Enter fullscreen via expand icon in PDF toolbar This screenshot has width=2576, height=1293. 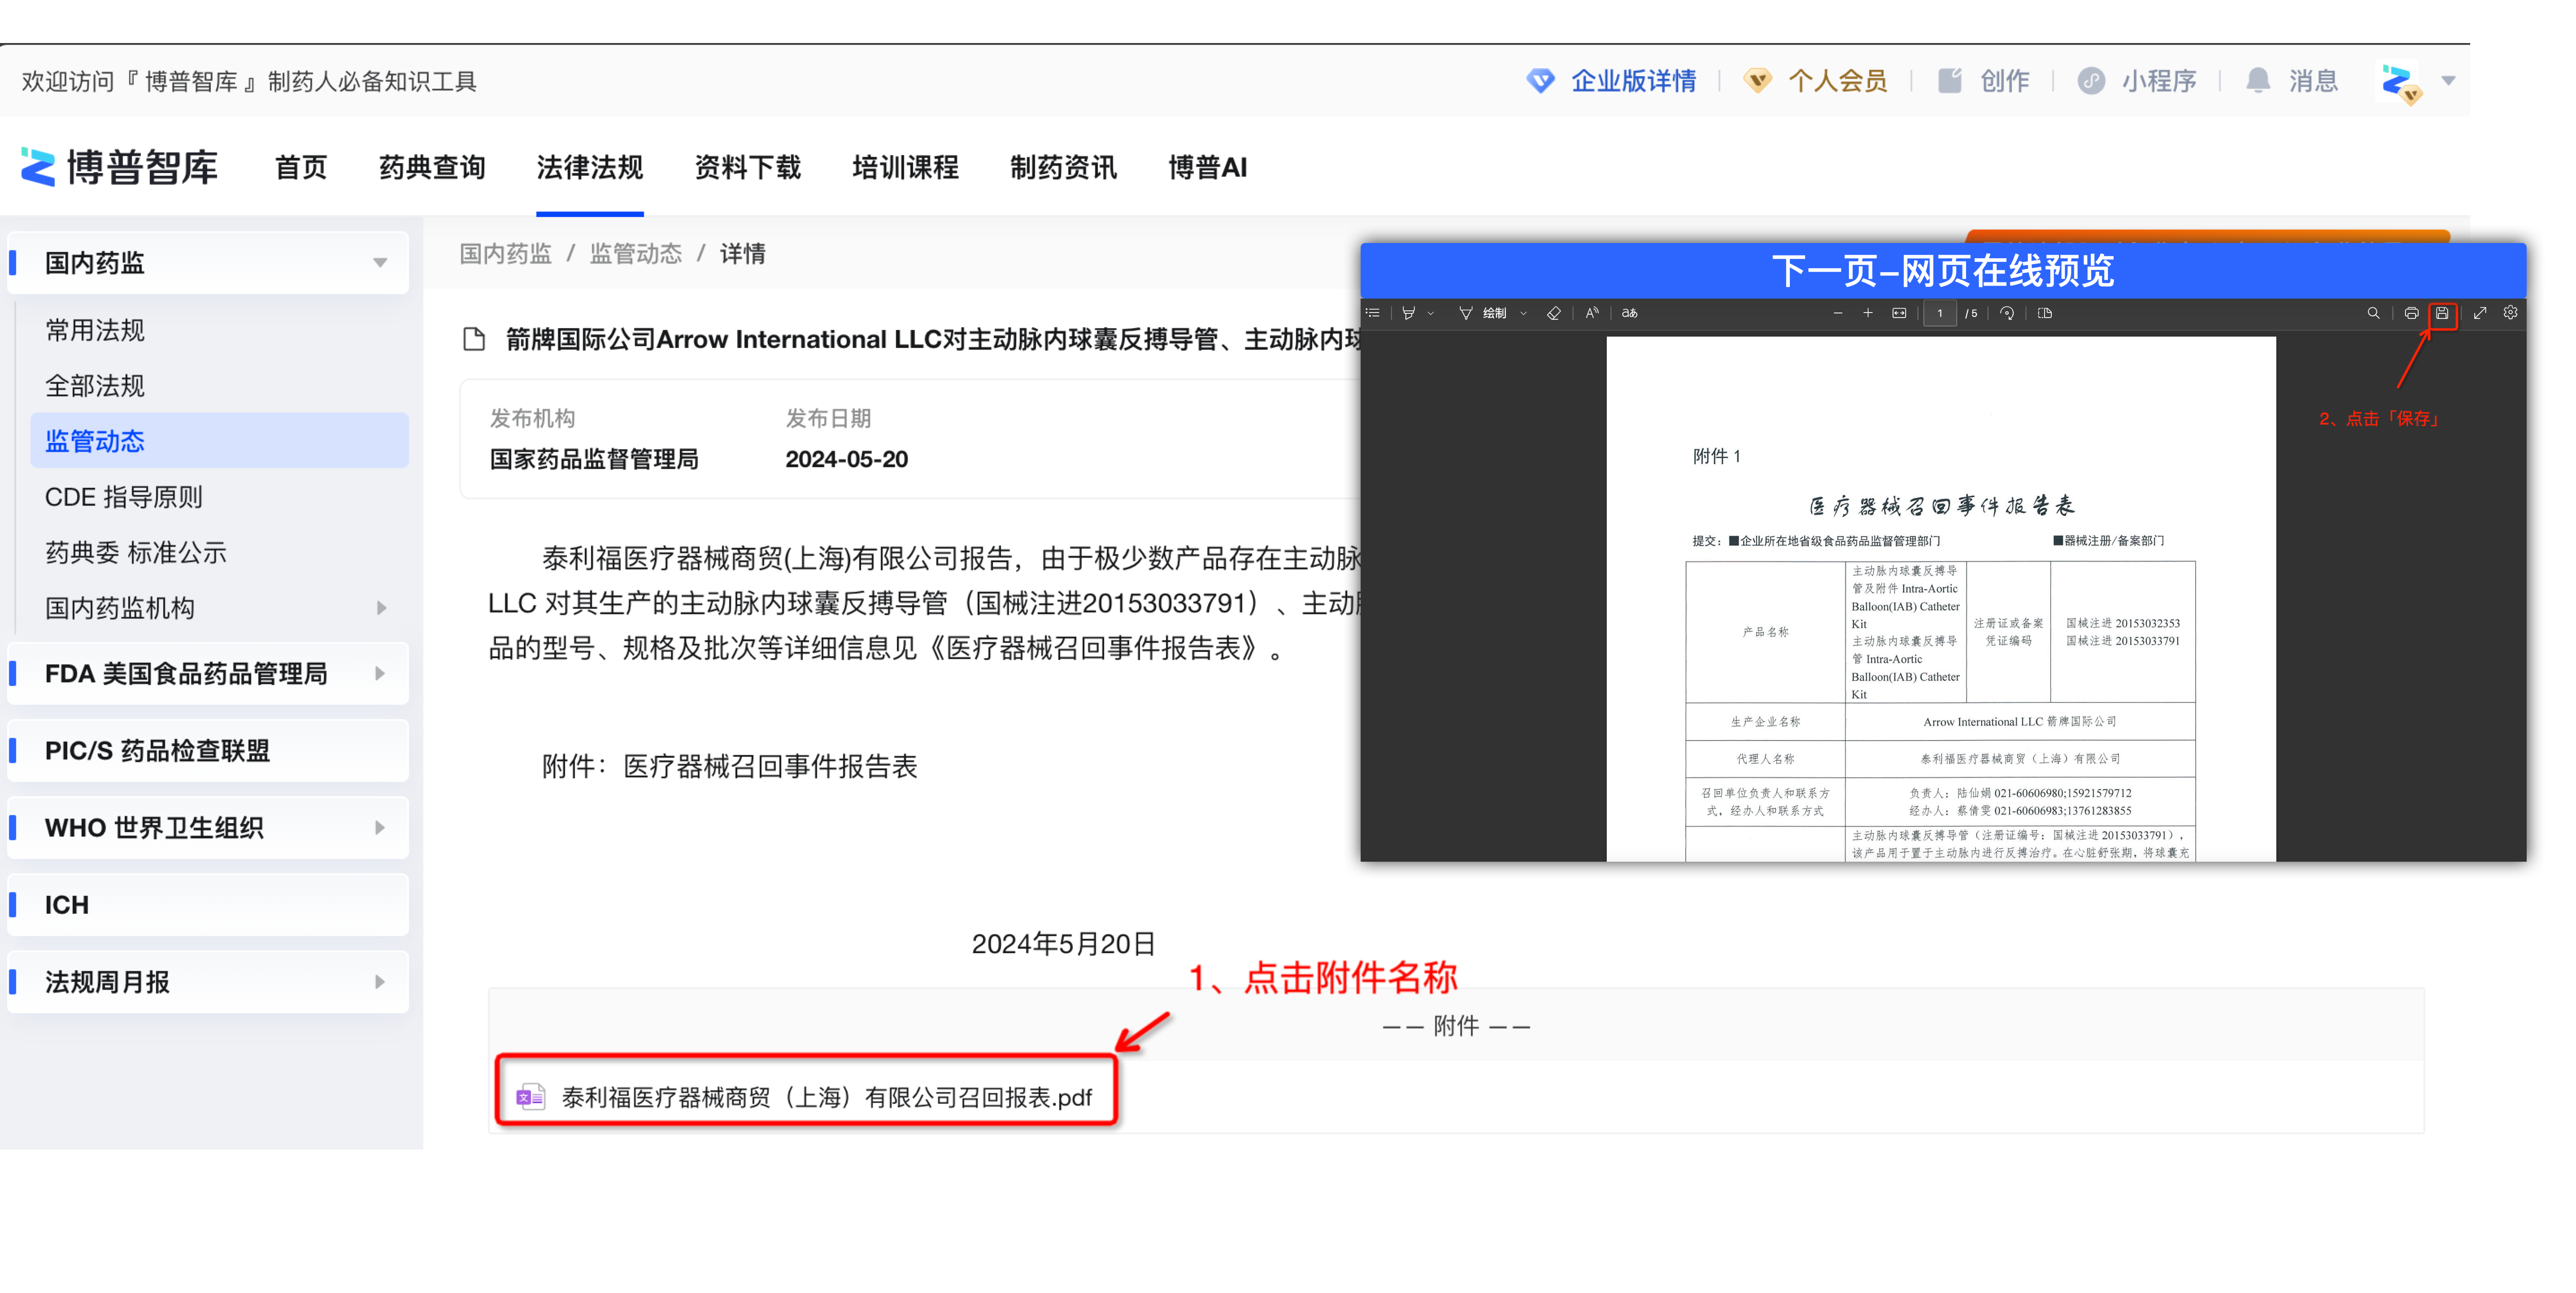[2480, 313]
